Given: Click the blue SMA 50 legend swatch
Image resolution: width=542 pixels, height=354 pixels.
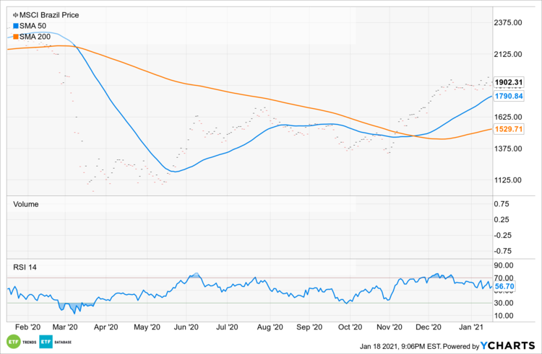Looking at the screenshot, I should click(x=16, y=25).
